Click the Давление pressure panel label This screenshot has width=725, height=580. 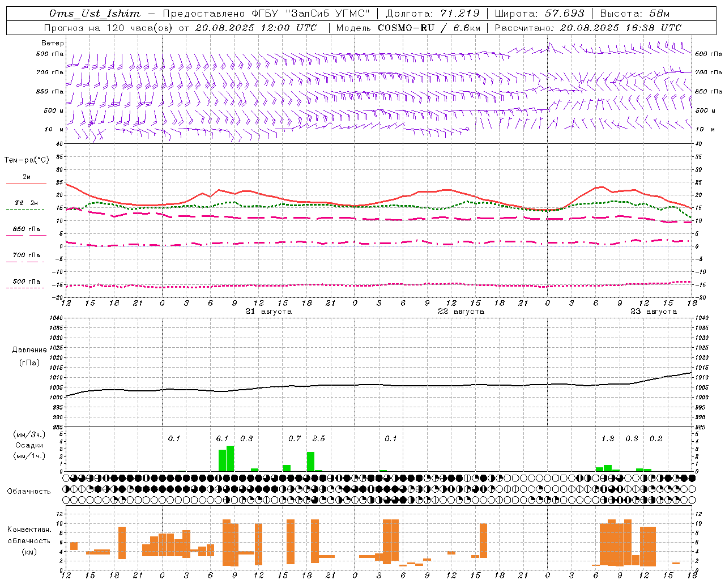pos(29,349)
